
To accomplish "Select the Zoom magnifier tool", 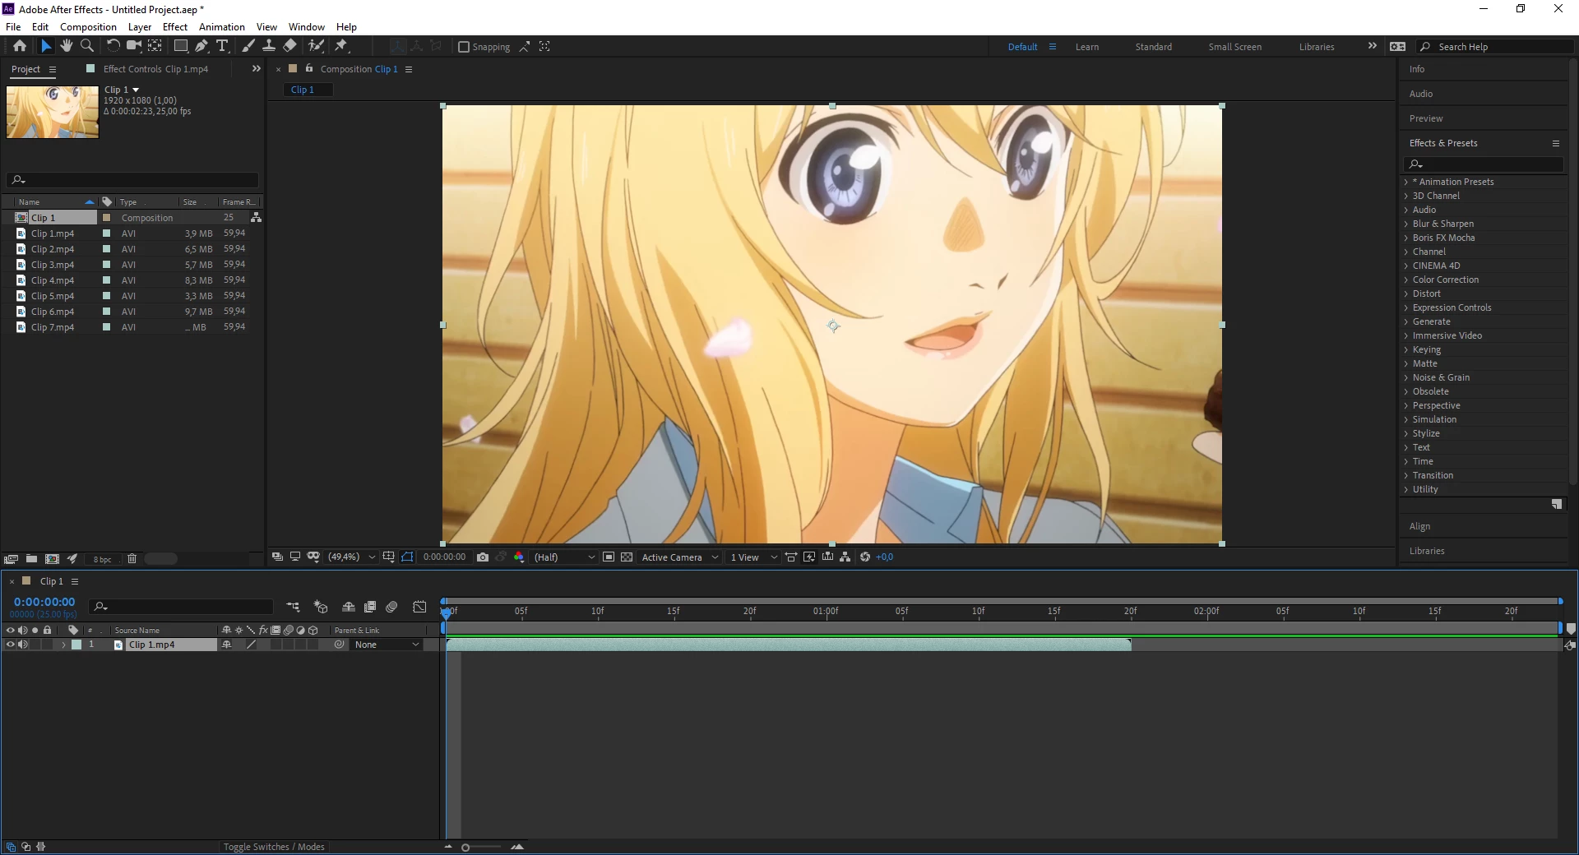I will point(87,46).
